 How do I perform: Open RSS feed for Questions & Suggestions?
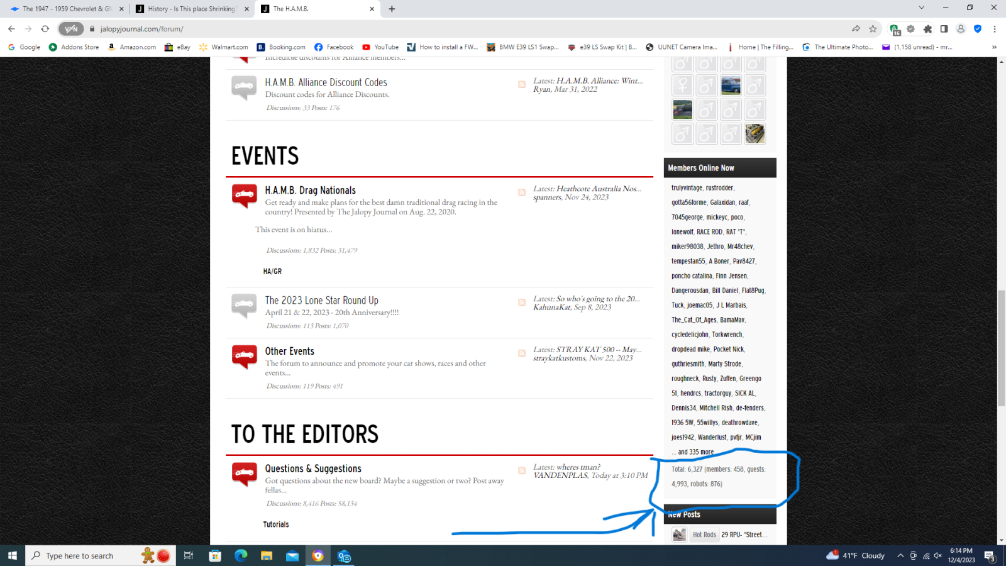tap(522, 471)
